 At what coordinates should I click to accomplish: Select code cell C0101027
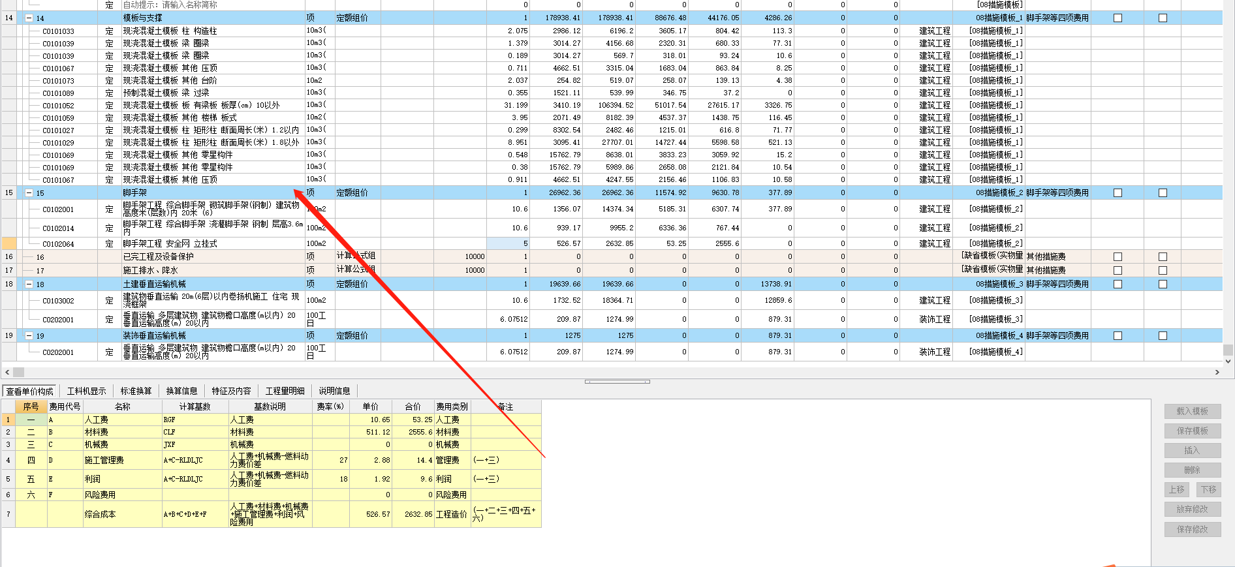click(x=59, y=130)
